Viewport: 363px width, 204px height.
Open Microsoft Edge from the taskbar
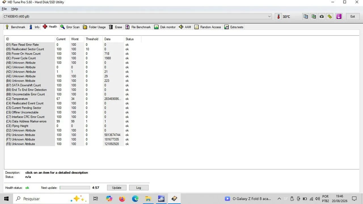click(135, 199)
